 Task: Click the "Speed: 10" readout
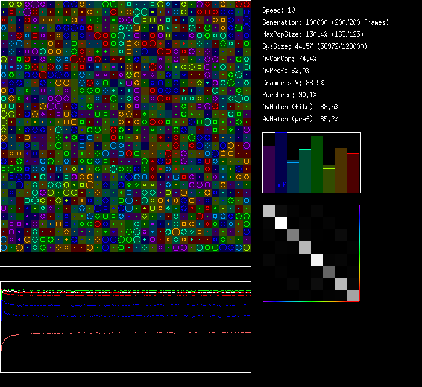coord(279,10)
